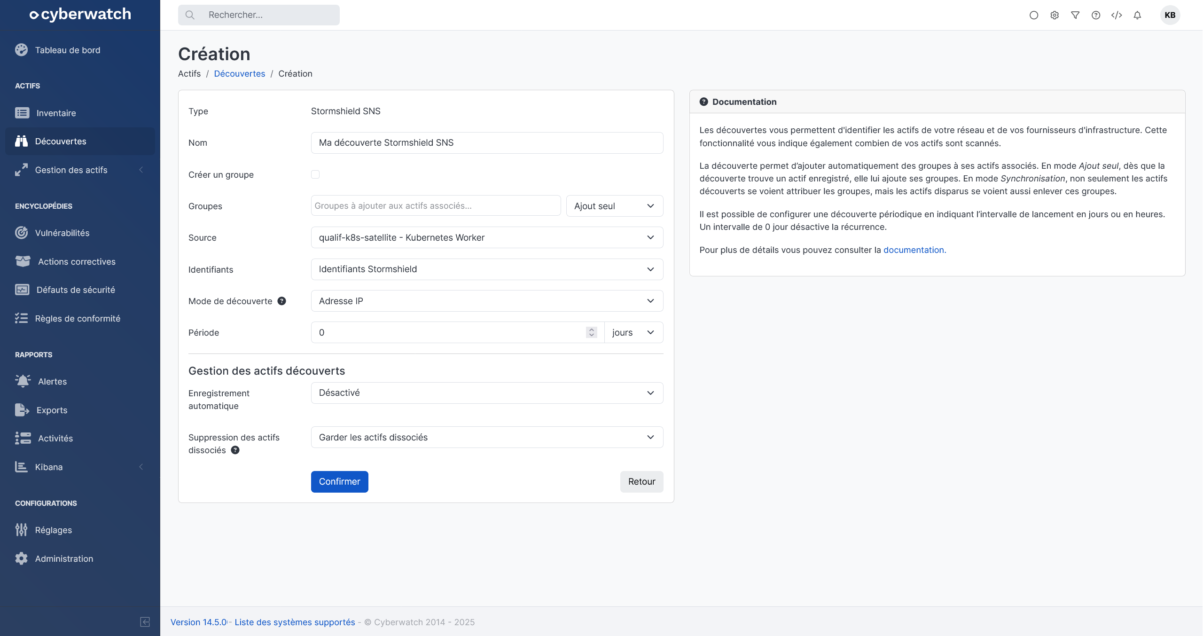
Task: Open Liste des systèmes supportés link
Action: point(295,622)
